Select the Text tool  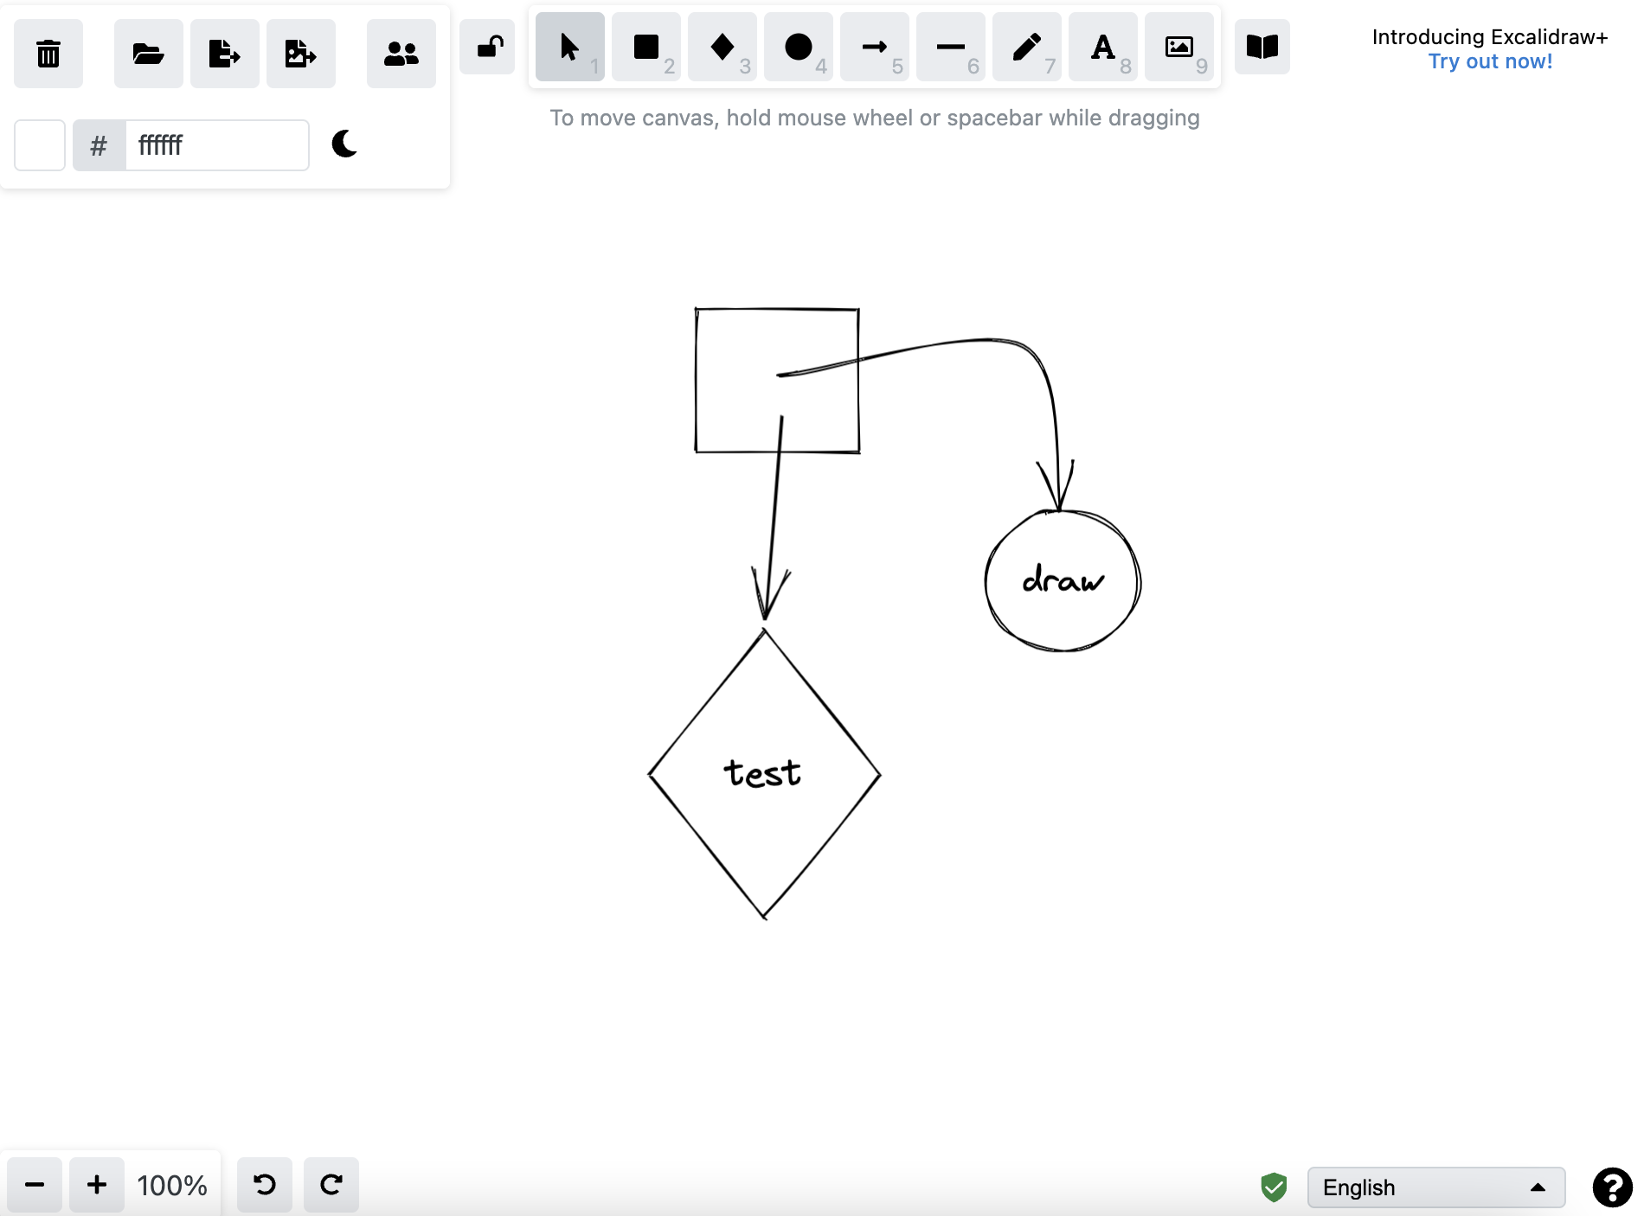pyautogui.click(x=1102, y=48)
